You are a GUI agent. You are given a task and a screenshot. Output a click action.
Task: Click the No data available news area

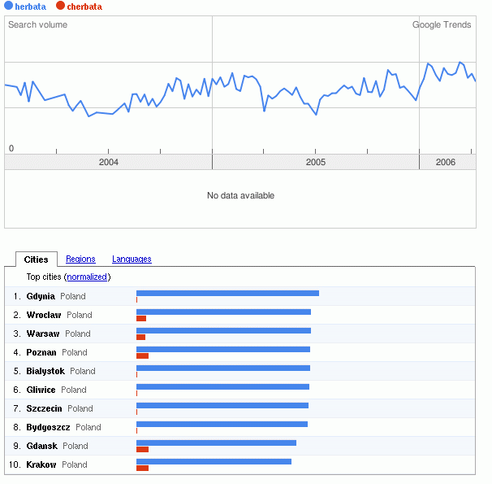(240, 196)
